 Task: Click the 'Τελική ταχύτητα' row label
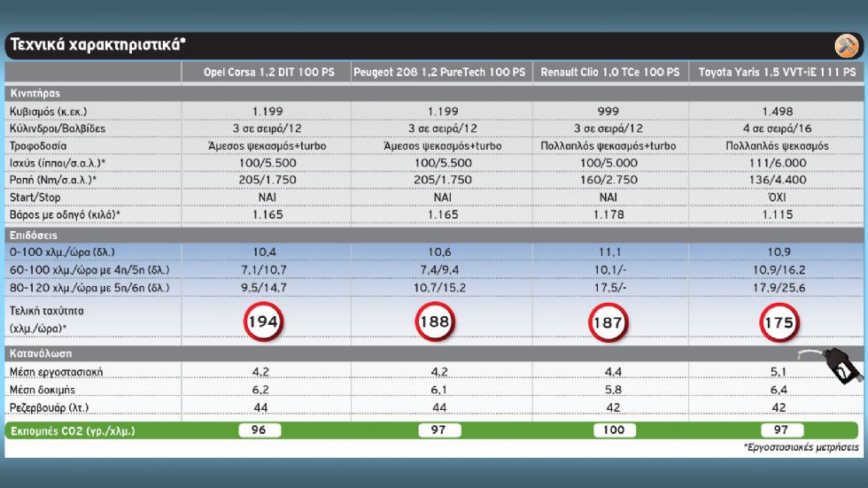click(46, 311)
